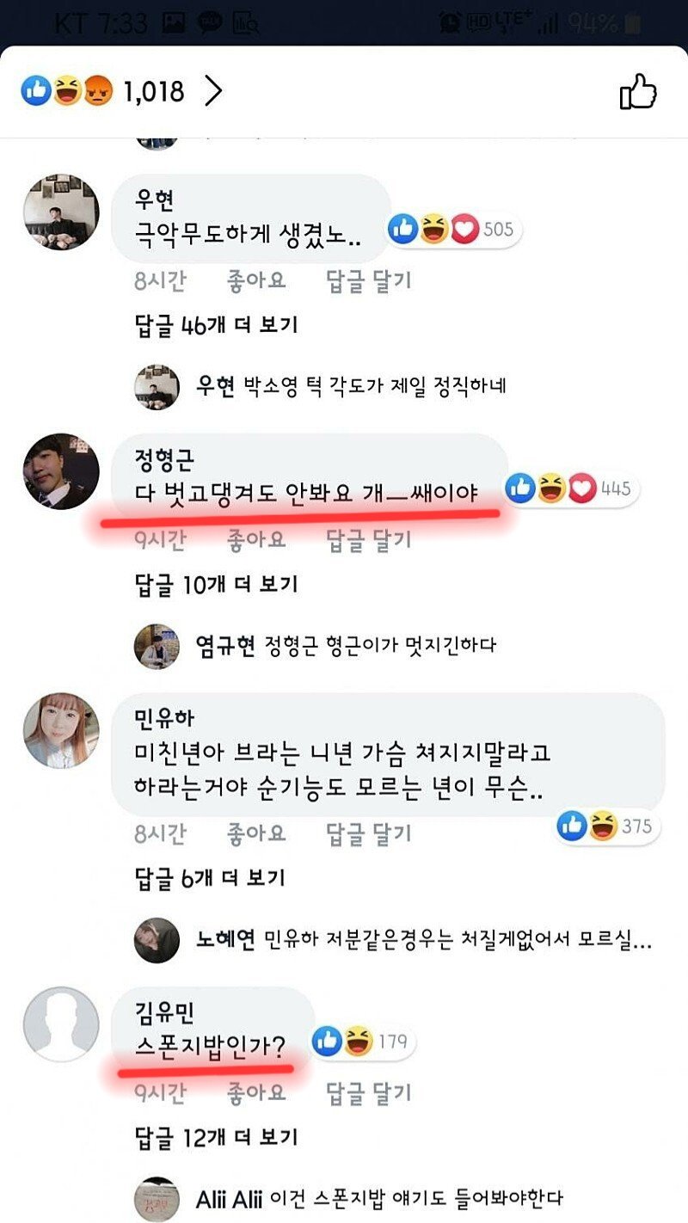The image size is (688, 1223).
Task: Expand 답글 46개 더 보기 replies
Action: click(x=217, y=324)
